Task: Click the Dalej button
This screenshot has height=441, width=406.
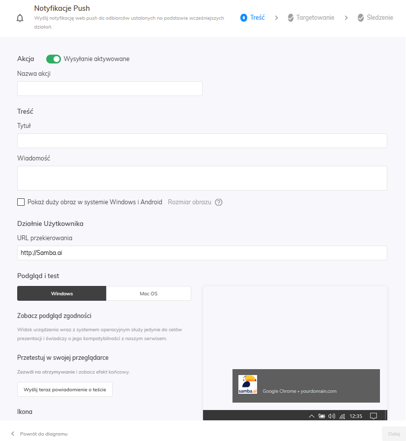Action: point(394,434)
